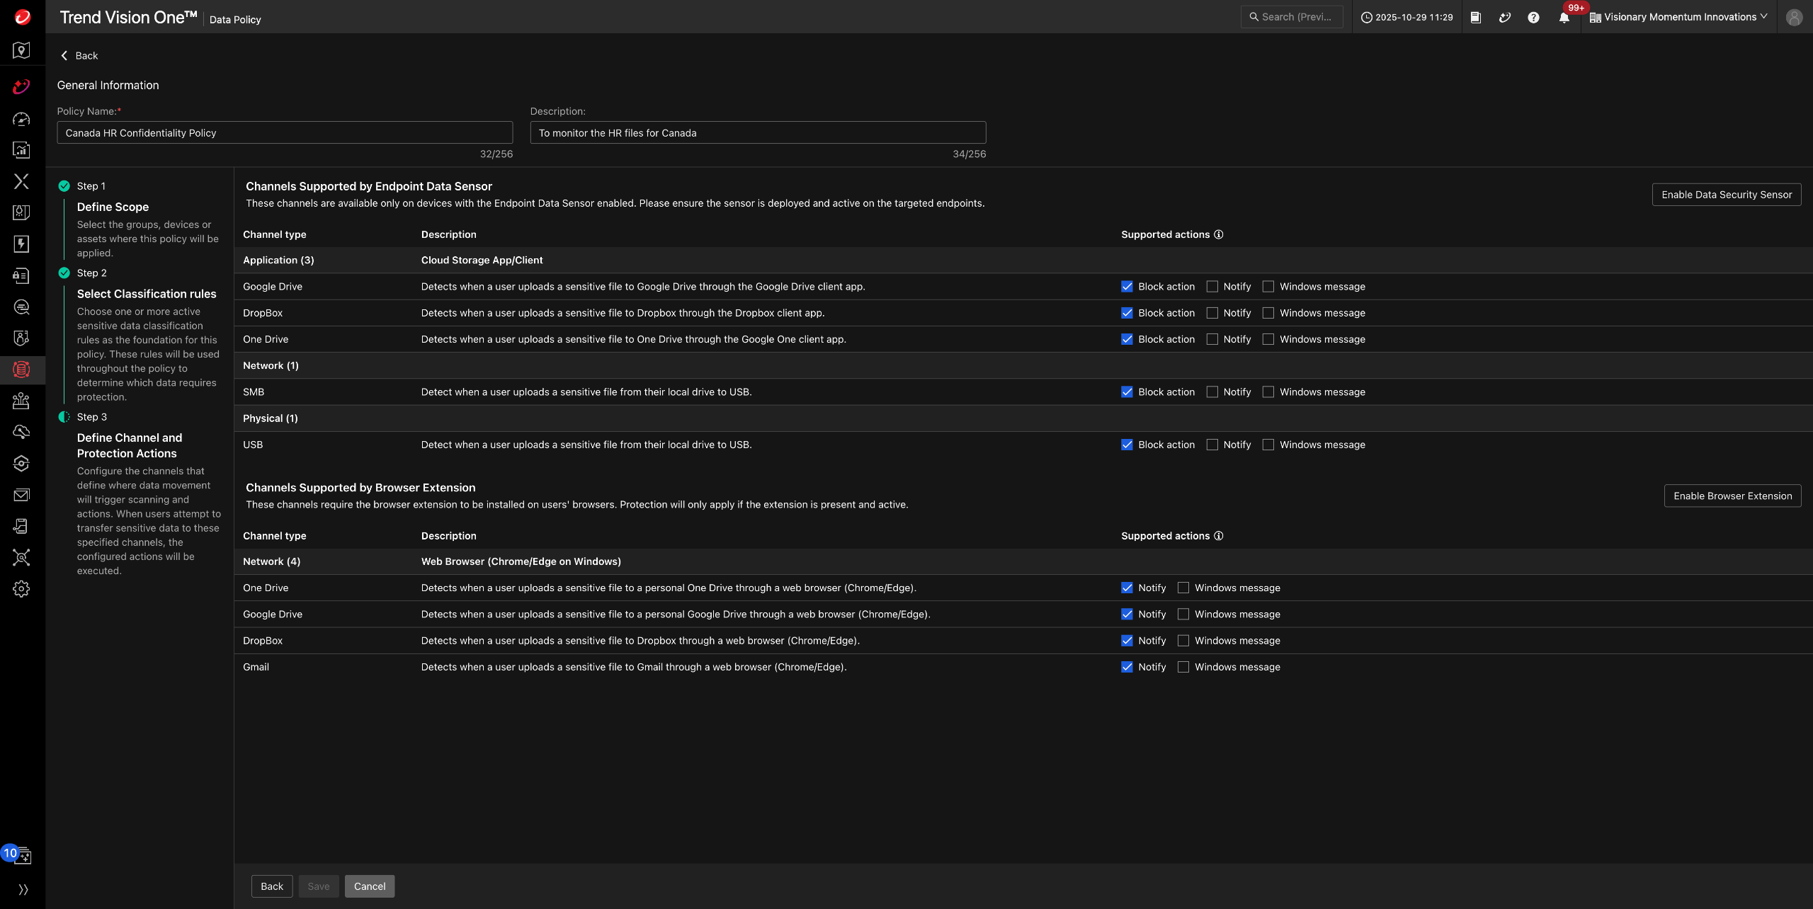Click the help question mark icon

(1533, 18)
